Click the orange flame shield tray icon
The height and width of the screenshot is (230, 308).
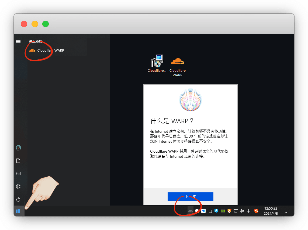point(229,211)
